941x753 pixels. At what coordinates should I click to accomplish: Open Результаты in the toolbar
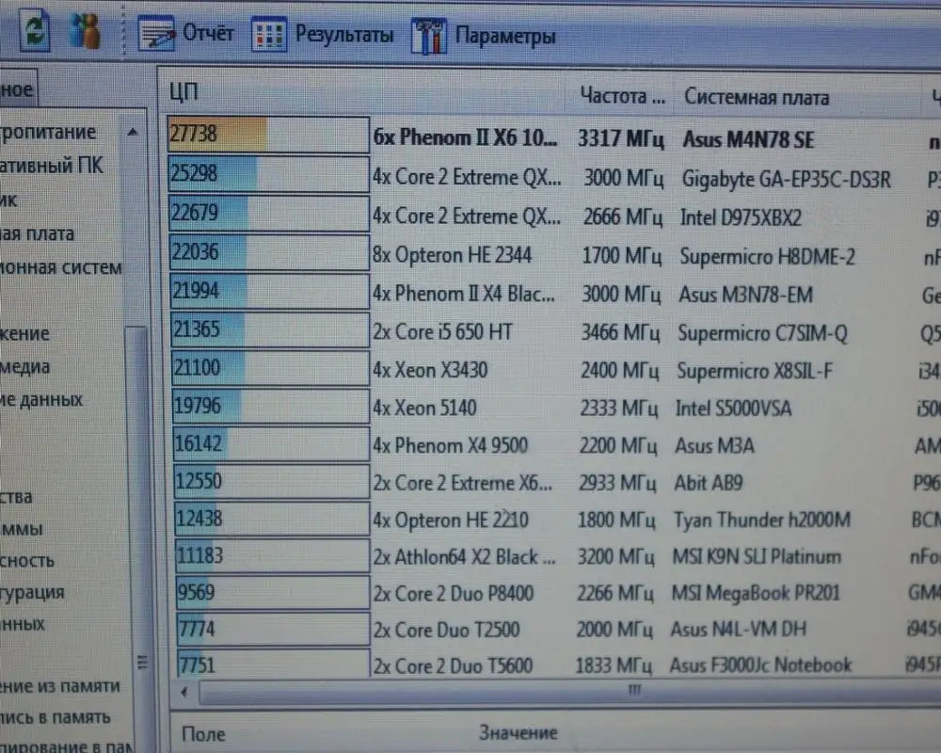(343, 34)
